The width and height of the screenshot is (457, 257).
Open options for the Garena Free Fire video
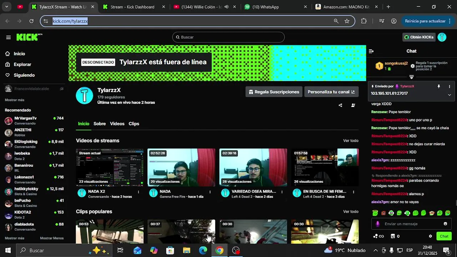click(x=210, y=192)
